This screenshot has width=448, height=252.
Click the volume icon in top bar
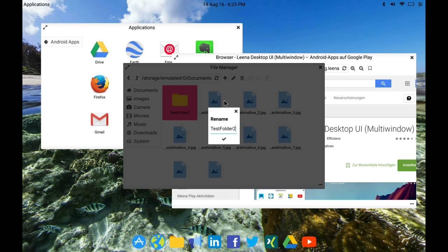(393, 4)
